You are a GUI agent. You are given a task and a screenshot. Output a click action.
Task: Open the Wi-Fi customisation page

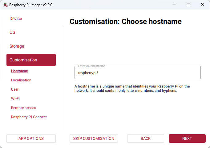pyautogui.click(x=15, y=99)
